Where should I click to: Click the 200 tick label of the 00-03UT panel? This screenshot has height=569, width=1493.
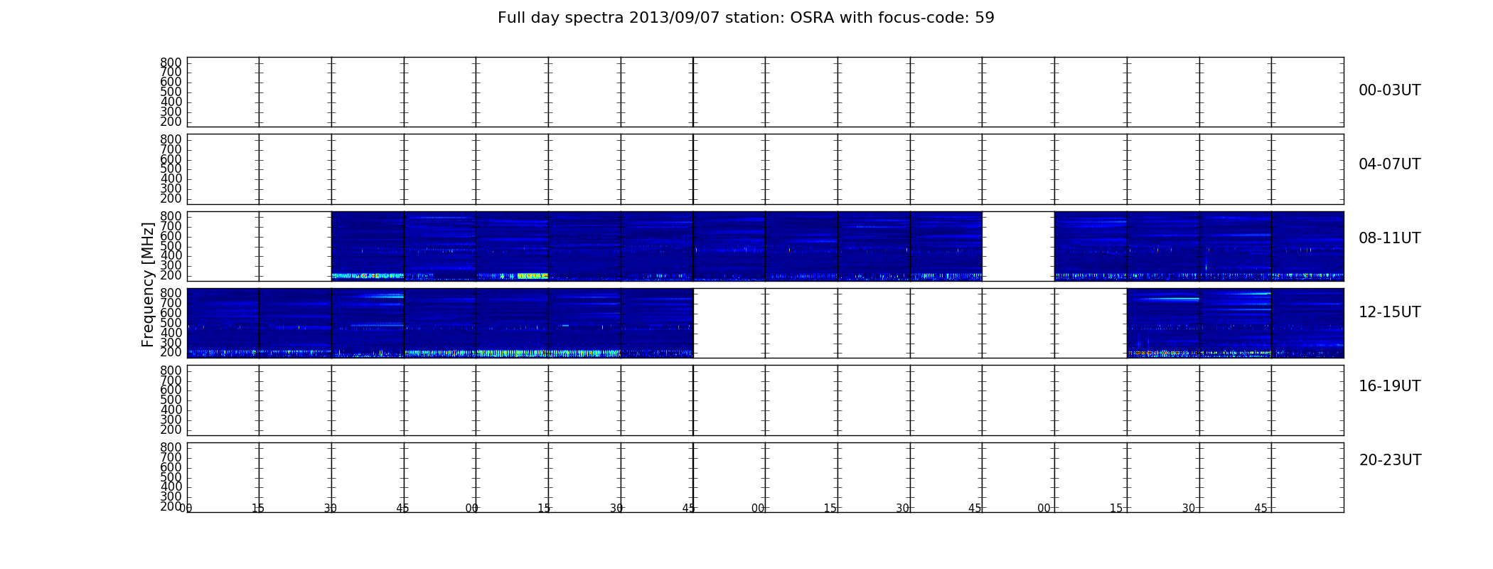pos(171,122)
